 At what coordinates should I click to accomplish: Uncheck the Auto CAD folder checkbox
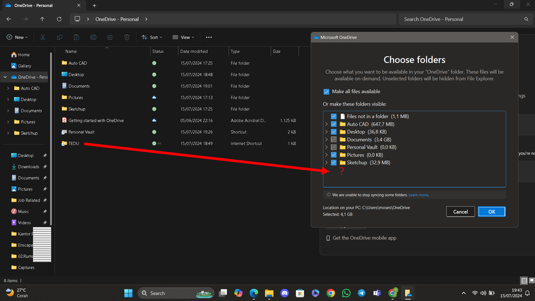click(334, 124)
